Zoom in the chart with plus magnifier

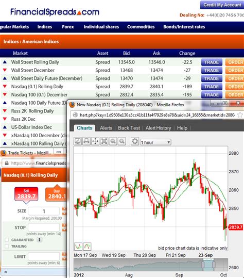(x=121, y=141)
